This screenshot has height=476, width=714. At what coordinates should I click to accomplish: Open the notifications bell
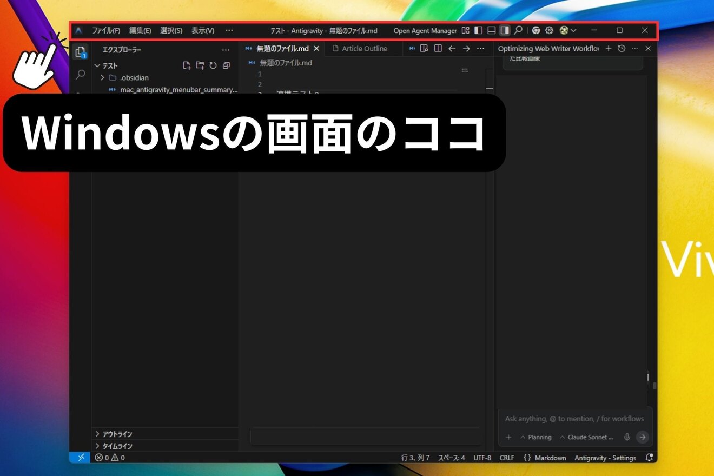click(649, 458)
